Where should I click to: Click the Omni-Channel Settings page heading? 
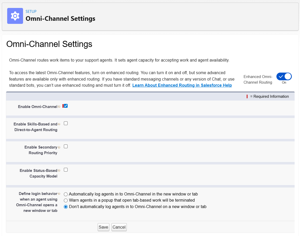tap(49, 44)
